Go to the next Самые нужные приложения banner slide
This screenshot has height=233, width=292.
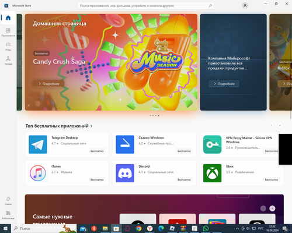[x=272, y=209]
